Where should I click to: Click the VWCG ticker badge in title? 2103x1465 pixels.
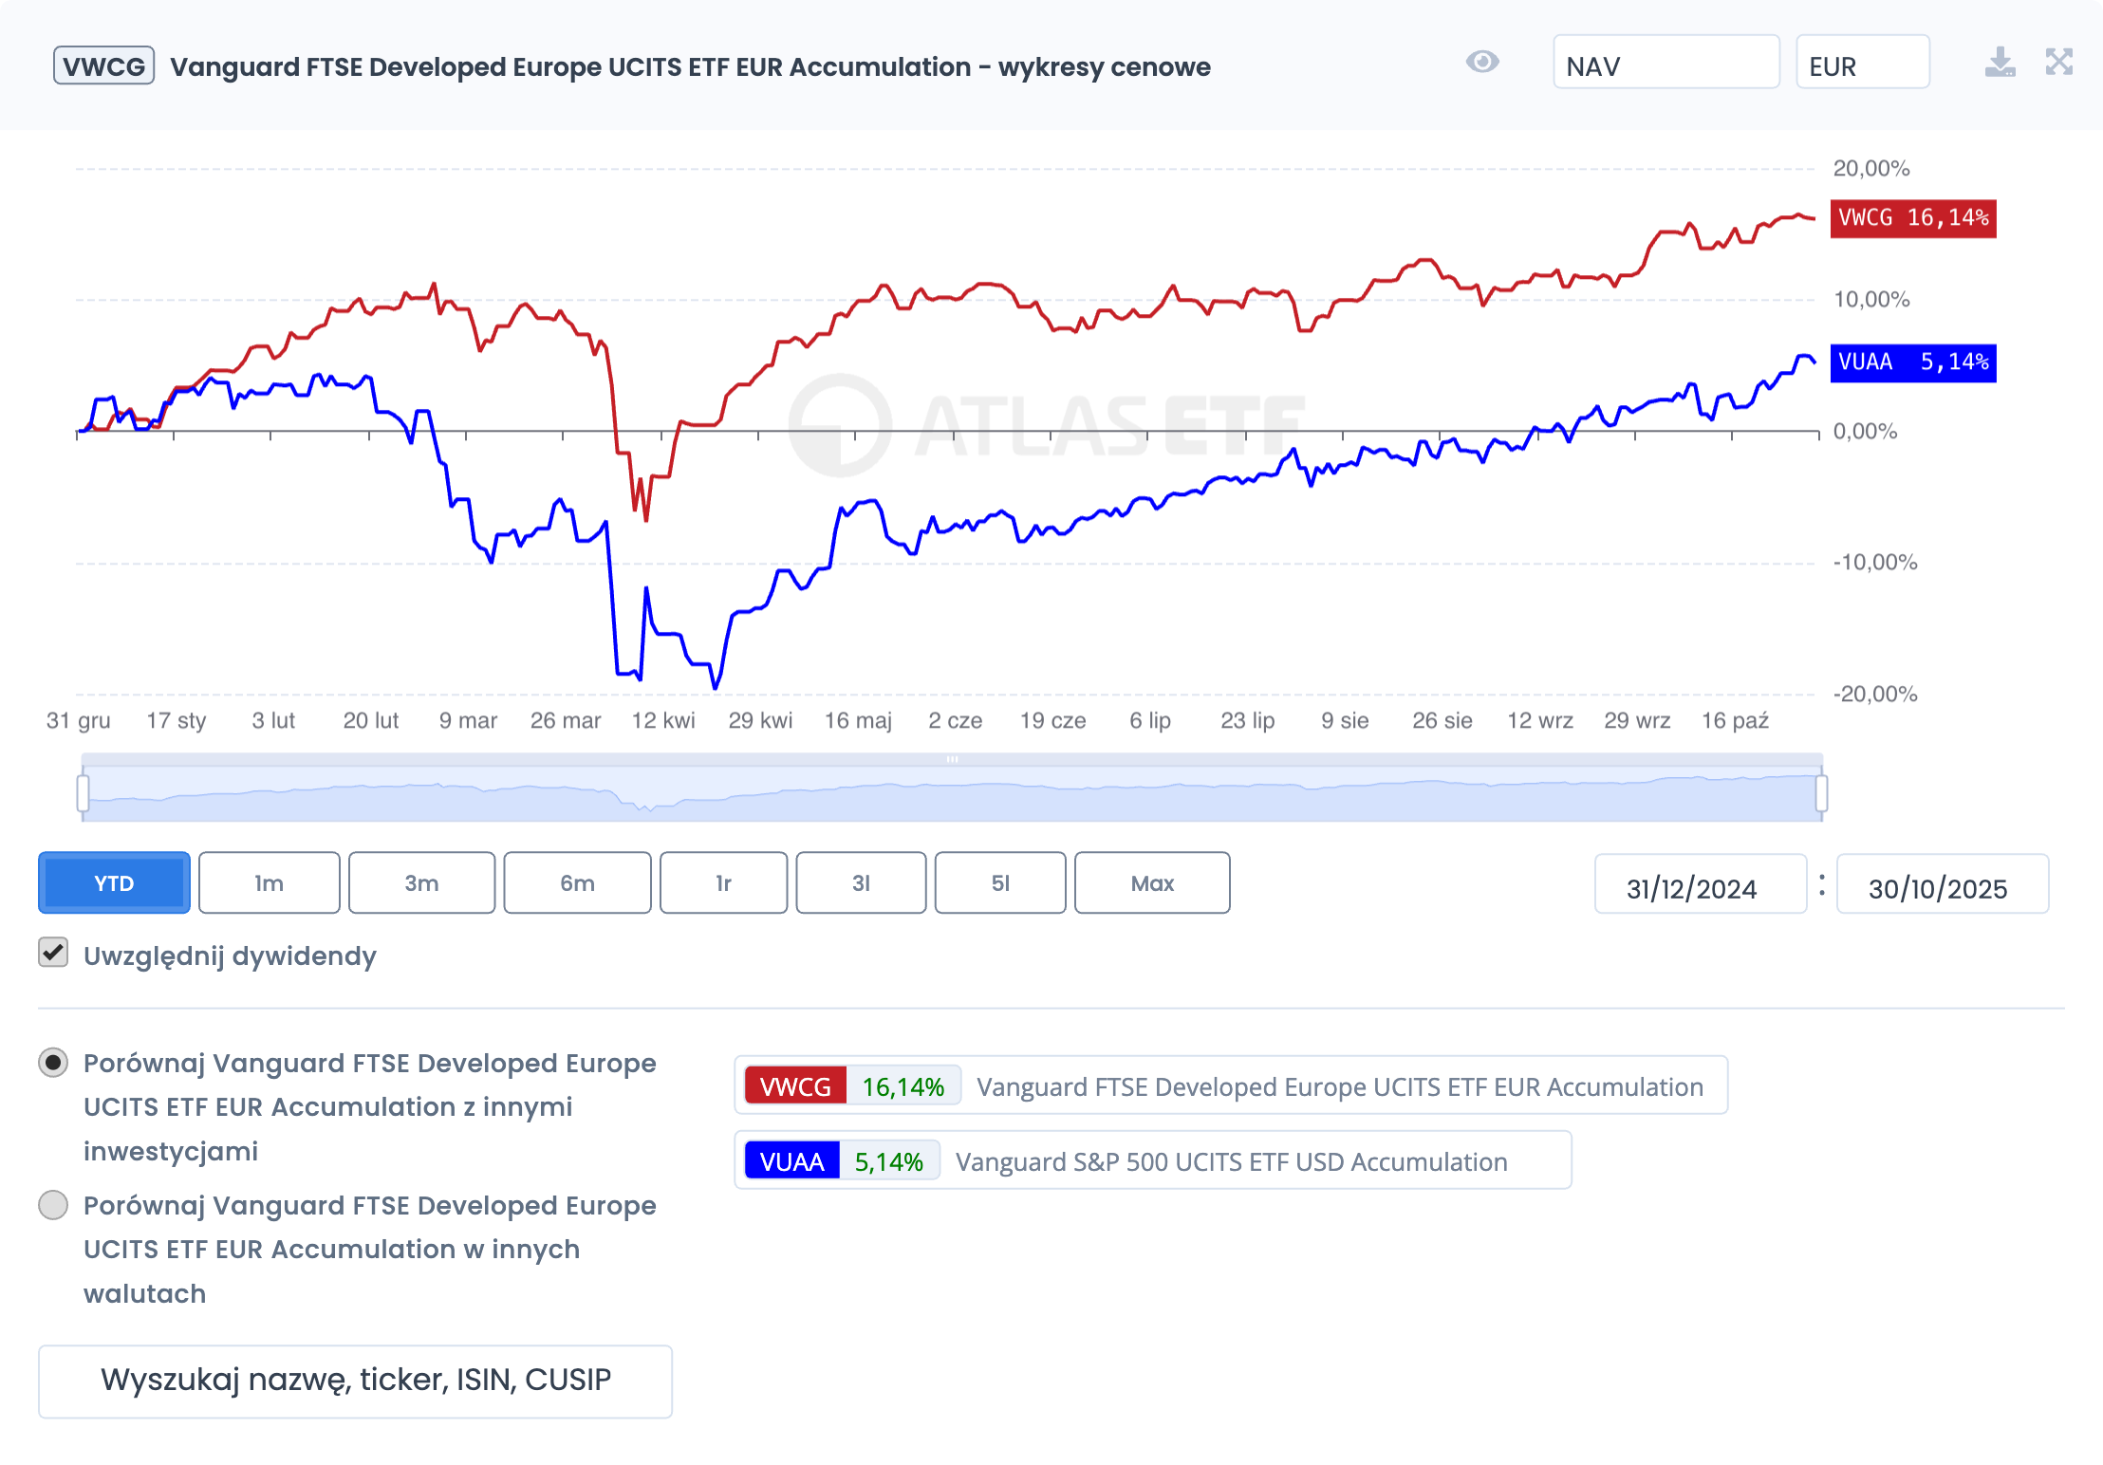[103, 66]
